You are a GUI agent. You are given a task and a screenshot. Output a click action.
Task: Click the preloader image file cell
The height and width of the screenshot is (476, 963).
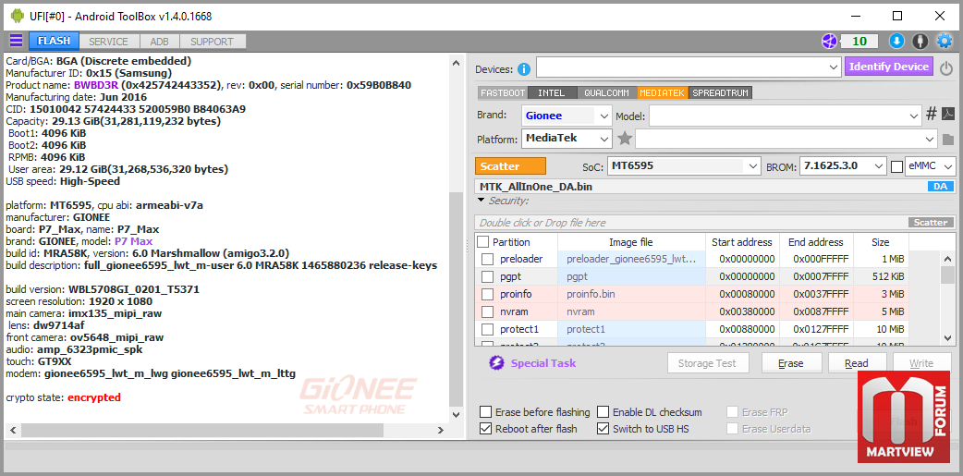(x=631, y=259)
